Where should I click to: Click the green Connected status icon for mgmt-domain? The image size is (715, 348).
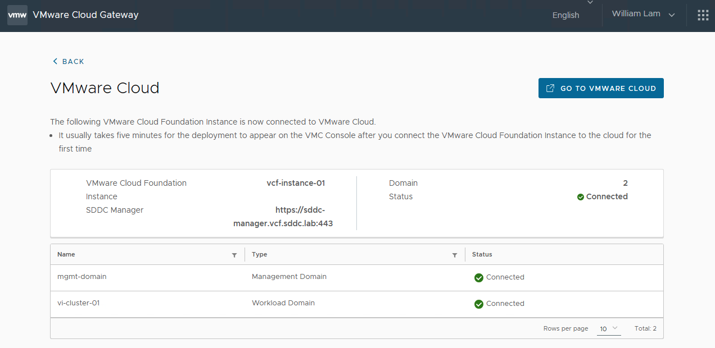(478, 277)
